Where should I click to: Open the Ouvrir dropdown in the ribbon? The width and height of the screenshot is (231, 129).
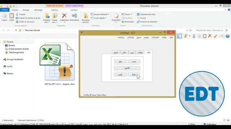127,14
